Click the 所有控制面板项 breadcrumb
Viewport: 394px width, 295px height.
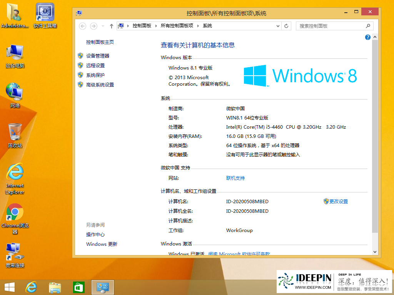click(177, 26)
